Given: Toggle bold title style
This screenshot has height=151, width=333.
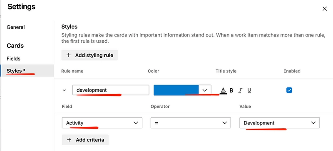Looking at the screenshot, I should pyautogui.click(x=231, y=91).
